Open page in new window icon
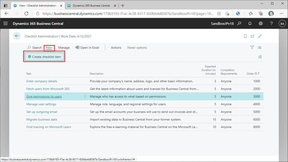This screenshot has height=162, width=288. pyautogui.click(x=253, y=36)
